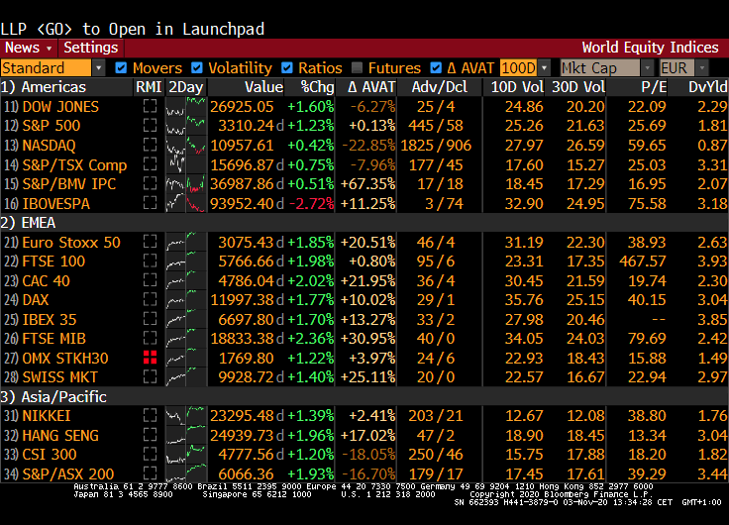Viewport: 729px width, 525px height.
Task: Open the RMI icon for S&P/ASX 200
Action: 150,473
